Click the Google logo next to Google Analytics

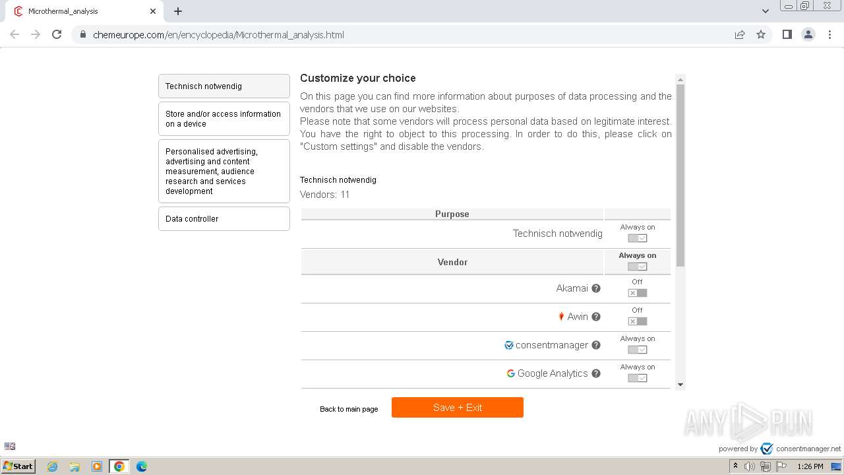point(510,373)
